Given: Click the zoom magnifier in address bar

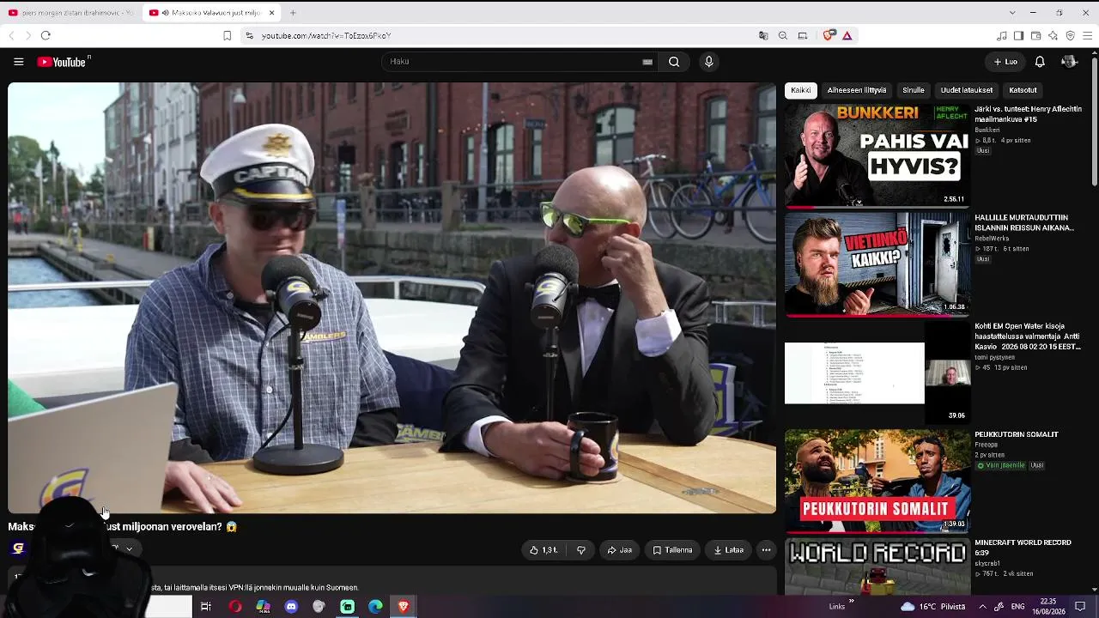Looking at the screenshot, I should pyautogui.click(x=783, y=35).
